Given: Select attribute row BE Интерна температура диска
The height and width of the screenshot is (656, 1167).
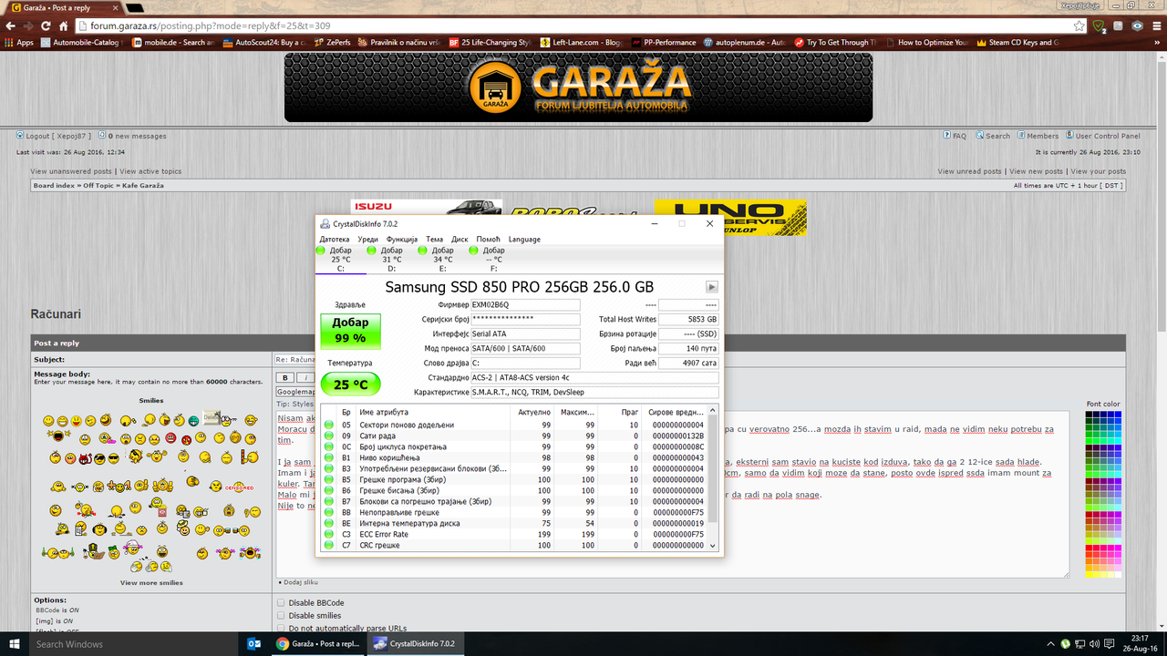Looking at the screenshot, I should click(x=513, y=523).
